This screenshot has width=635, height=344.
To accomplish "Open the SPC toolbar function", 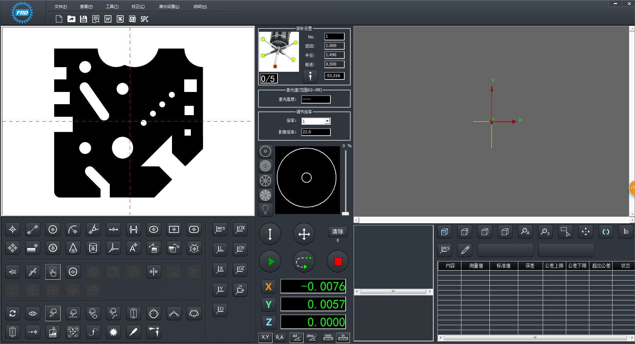I will (144, 19).
